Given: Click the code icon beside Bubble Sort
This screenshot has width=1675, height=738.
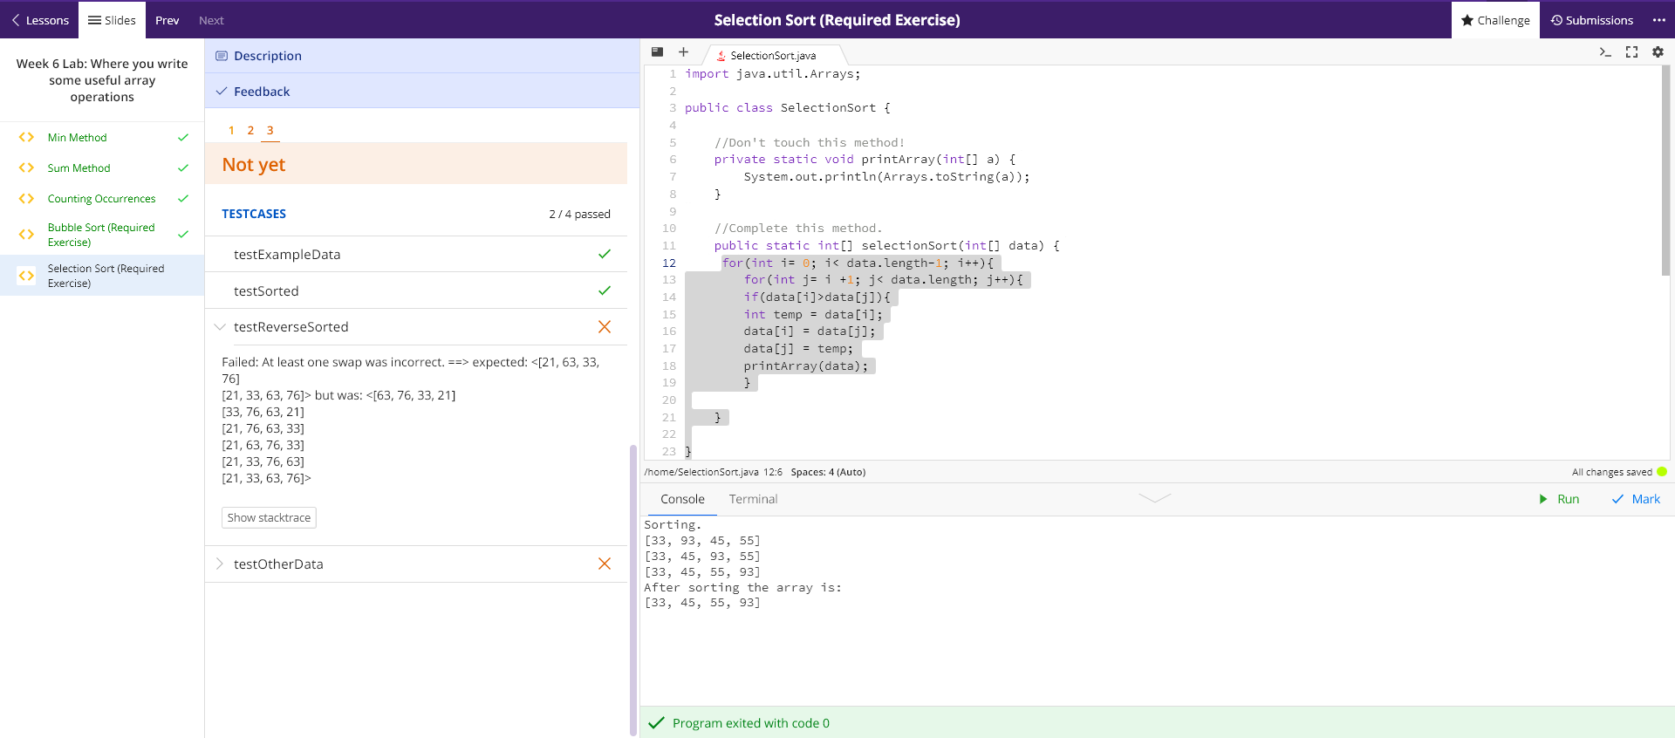Looking at the screenshot, I should coord(27,234).
